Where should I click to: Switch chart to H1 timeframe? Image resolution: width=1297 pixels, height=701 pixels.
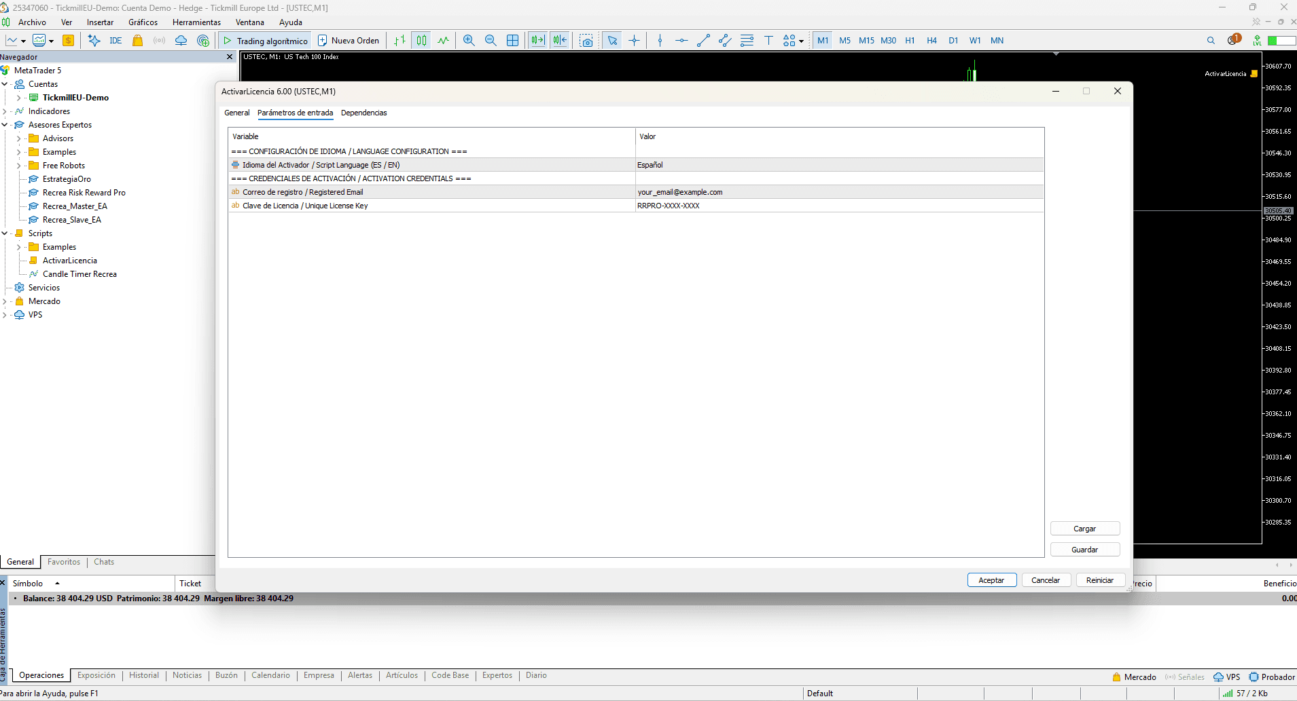point(910,41)
